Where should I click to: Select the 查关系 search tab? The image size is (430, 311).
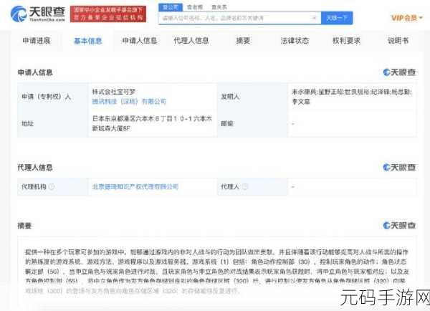[x=219, y=7]
